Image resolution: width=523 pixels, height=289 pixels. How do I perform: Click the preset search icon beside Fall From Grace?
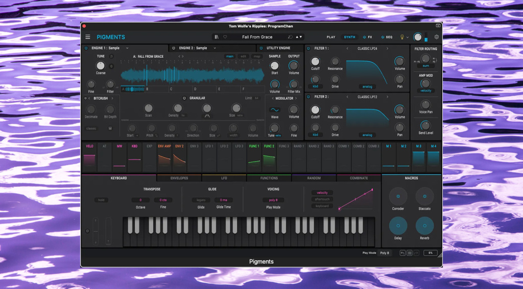[290, 37]
